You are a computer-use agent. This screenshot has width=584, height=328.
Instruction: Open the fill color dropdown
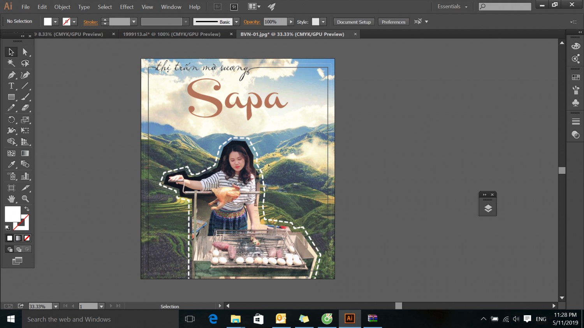[x=55, y=22]
